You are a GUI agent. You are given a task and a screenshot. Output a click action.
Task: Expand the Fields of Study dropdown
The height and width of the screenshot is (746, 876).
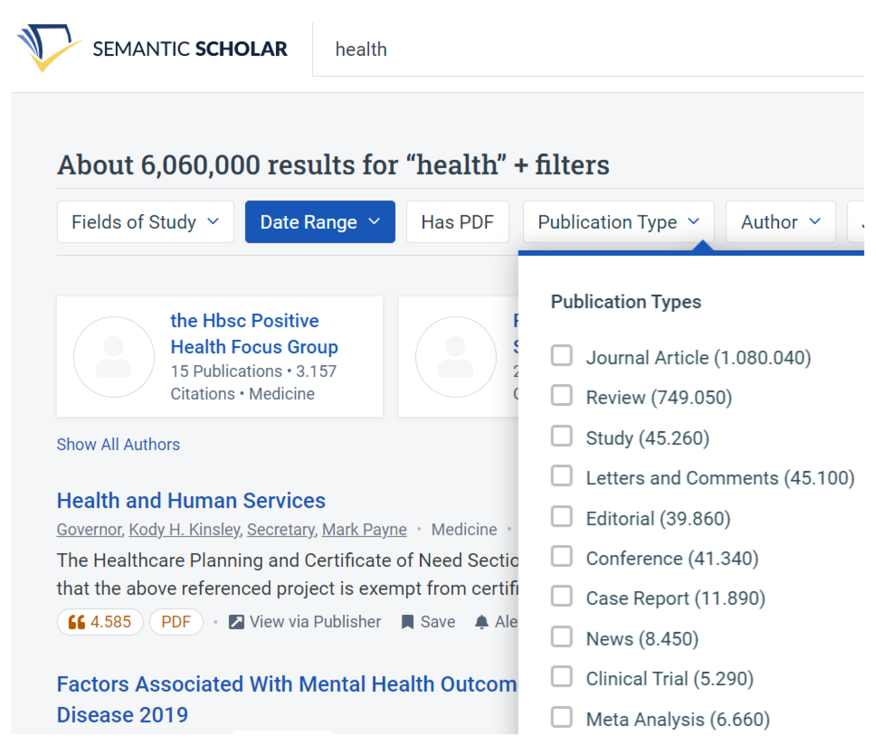pos(145,222)
